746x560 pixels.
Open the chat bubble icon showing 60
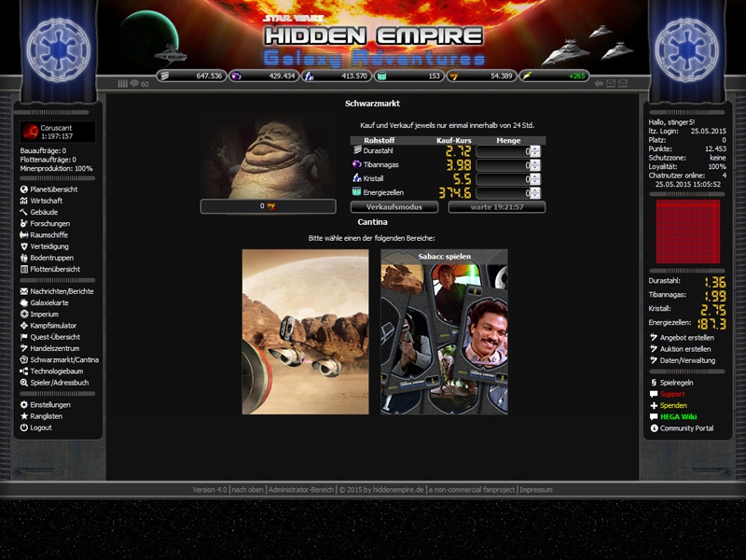click(x=134, y=83)
